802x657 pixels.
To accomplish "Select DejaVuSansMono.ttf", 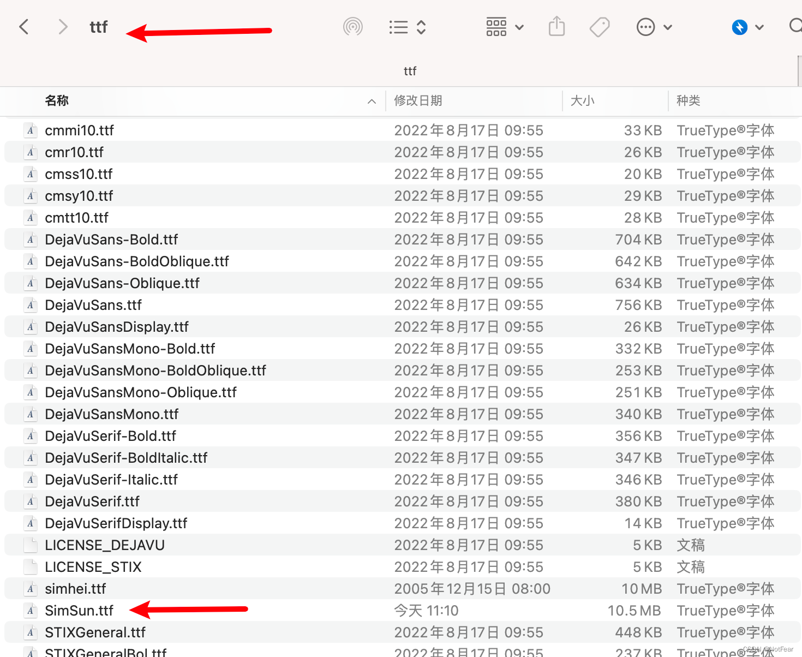I will click(403, 414).
